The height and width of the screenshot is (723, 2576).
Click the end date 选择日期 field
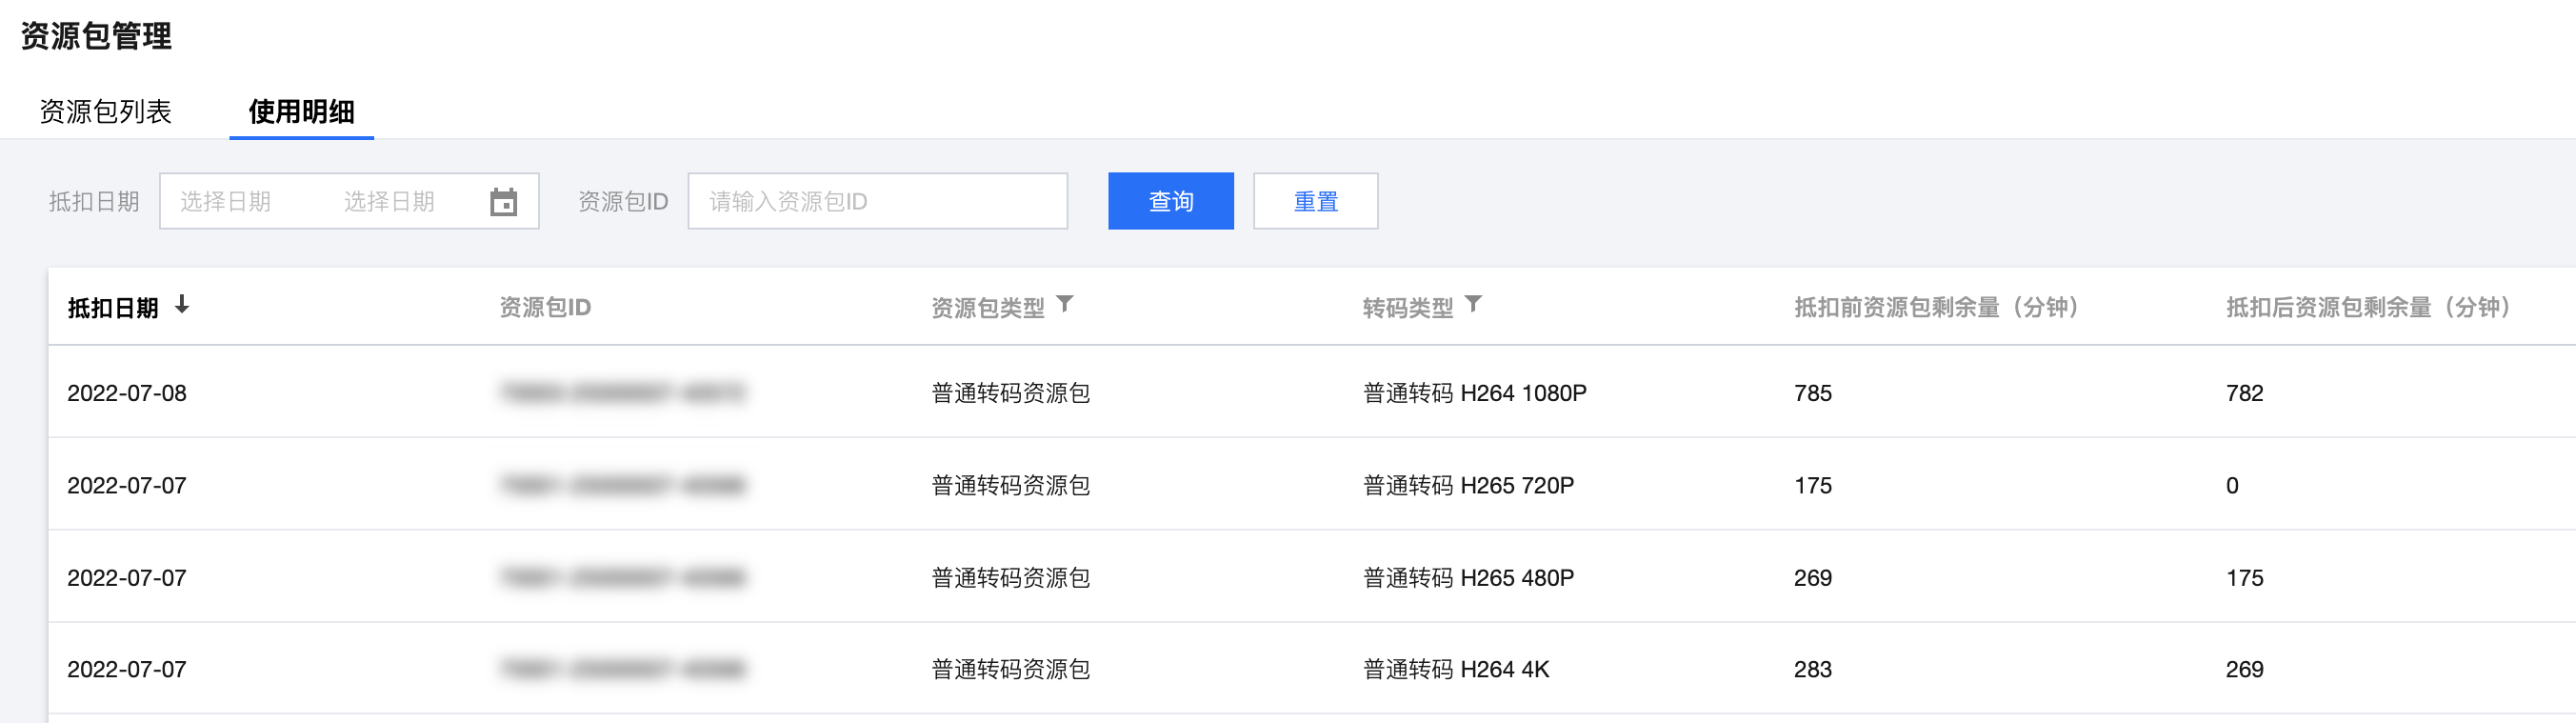[x=389, y=202]
